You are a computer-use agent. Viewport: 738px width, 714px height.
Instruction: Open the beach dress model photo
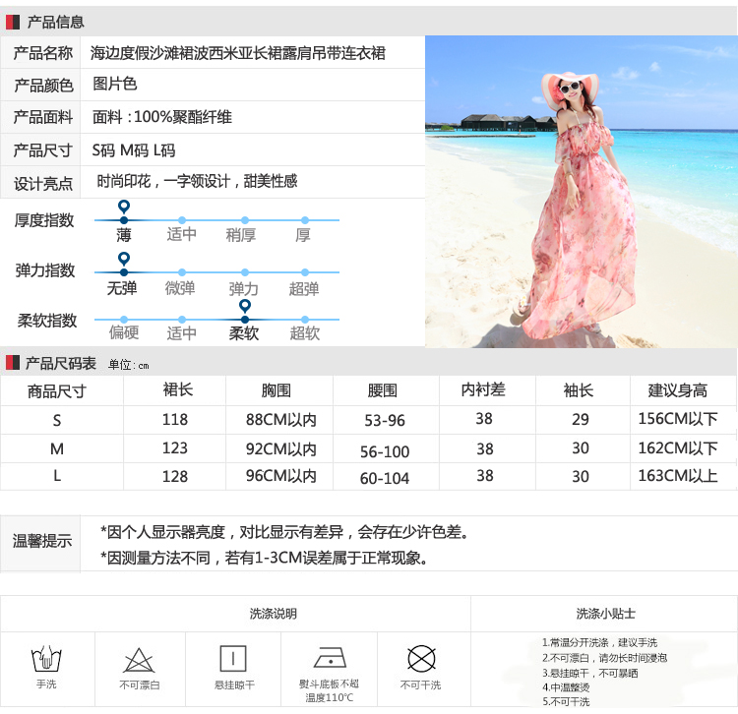pyautogui.click(x=581, y=192)
